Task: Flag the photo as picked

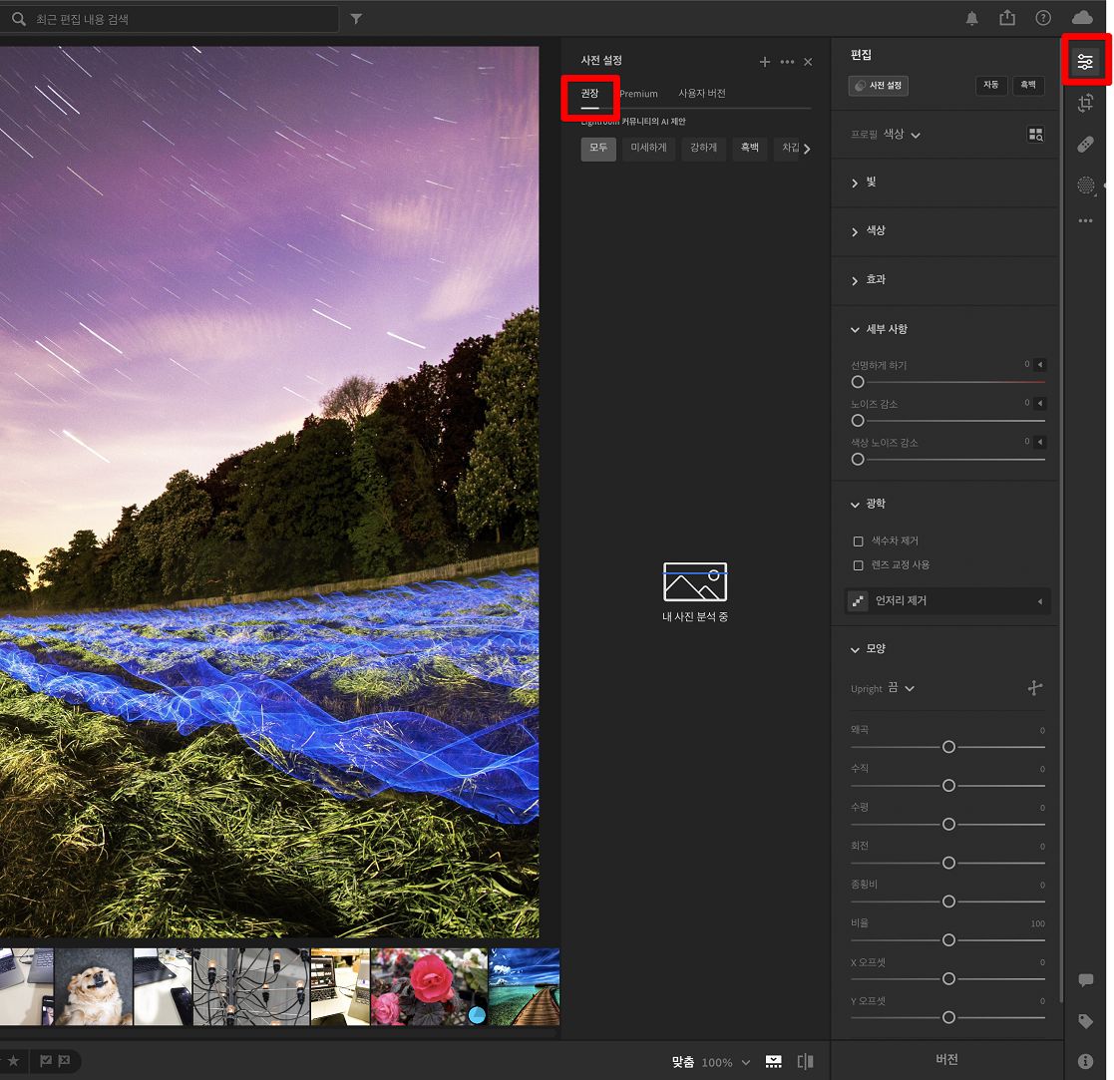Action: [x=46, y=1061]
